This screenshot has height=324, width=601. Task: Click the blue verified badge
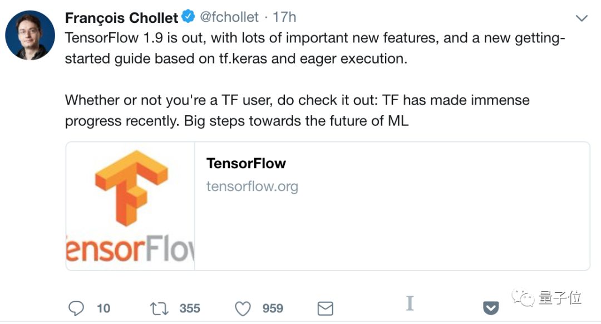point(188,17)
